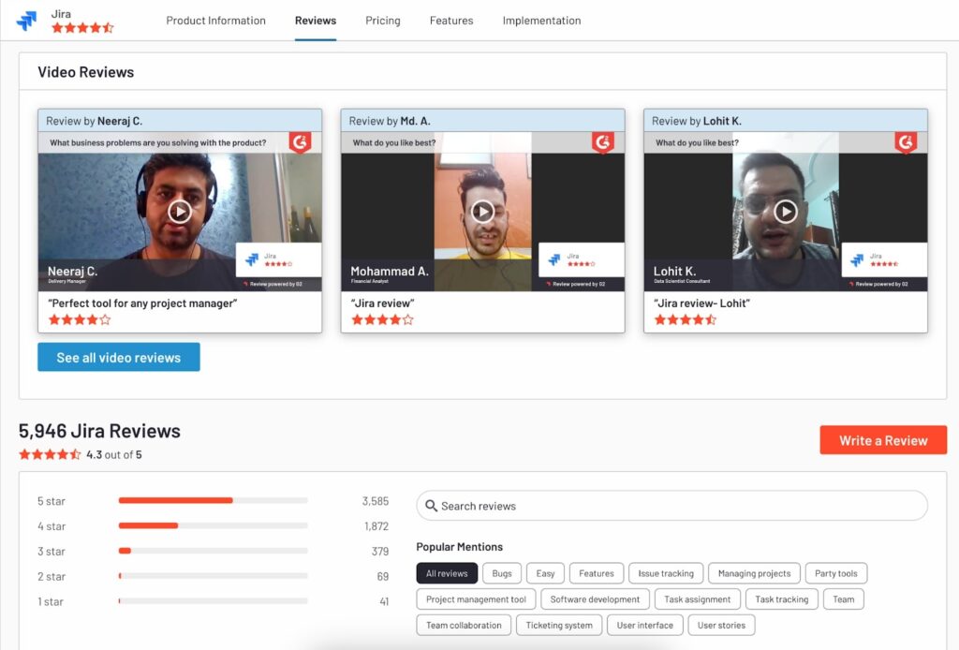Select Team collaboration chip
This screenshot has height=650, width=959.
click(464, 625)
